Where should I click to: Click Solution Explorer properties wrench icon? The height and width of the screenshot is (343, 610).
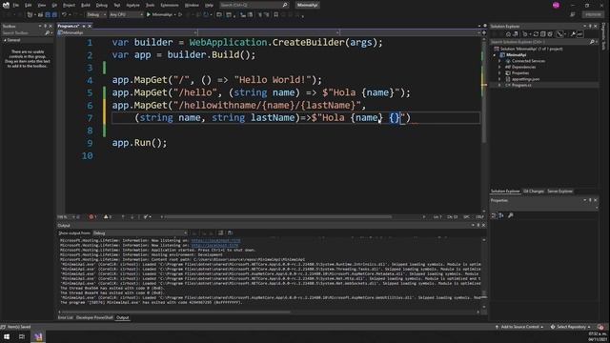point(573,34)
